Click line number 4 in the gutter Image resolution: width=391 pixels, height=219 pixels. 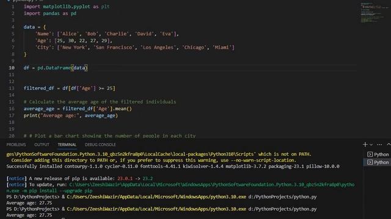(13, 27)
